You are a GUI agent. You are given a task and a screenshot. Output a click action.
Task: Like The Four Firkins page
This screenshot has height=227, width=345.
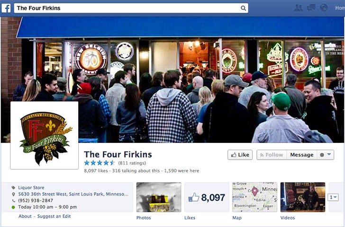pyautogui.click(x=240, y=155)
